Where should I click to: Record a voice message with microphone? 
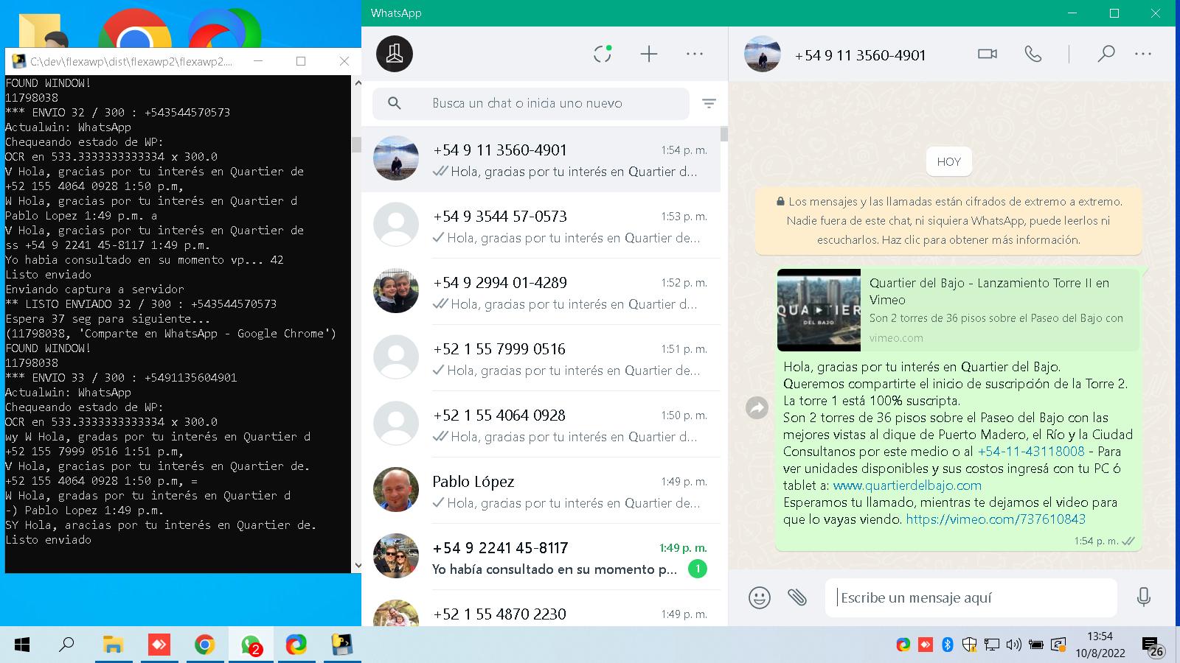[x=1144, y=597]
